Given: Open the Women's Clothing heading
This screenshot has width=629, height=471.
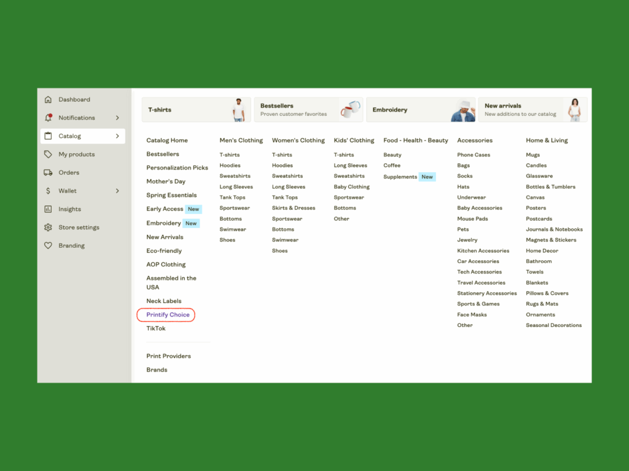Looking at the screenshot, I should tap(298, 140).
